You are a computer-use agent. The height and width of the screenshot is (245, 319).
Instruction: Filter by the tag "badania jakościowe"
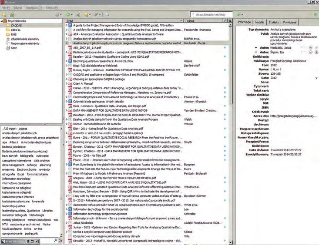coord(14,147)
